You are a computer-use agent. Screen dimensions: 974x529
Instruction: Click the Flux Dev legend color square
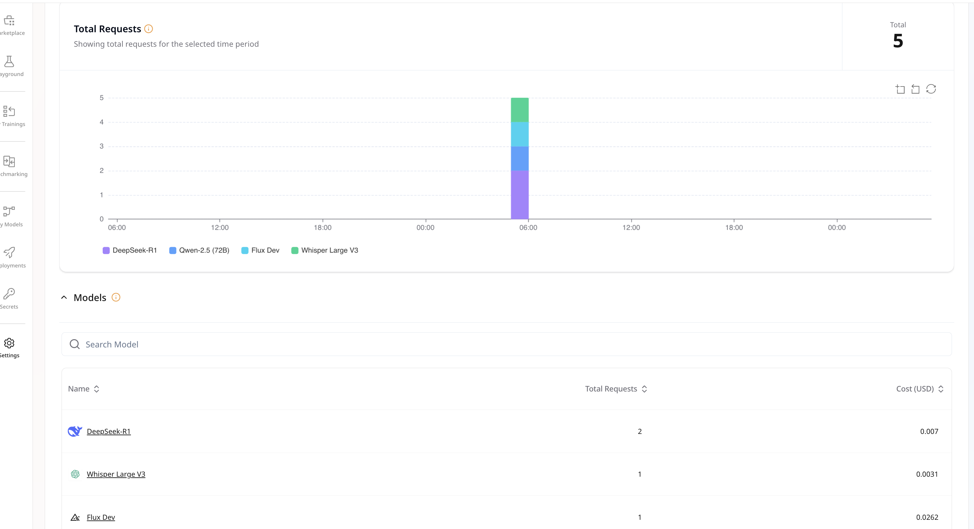click(244, 250)
